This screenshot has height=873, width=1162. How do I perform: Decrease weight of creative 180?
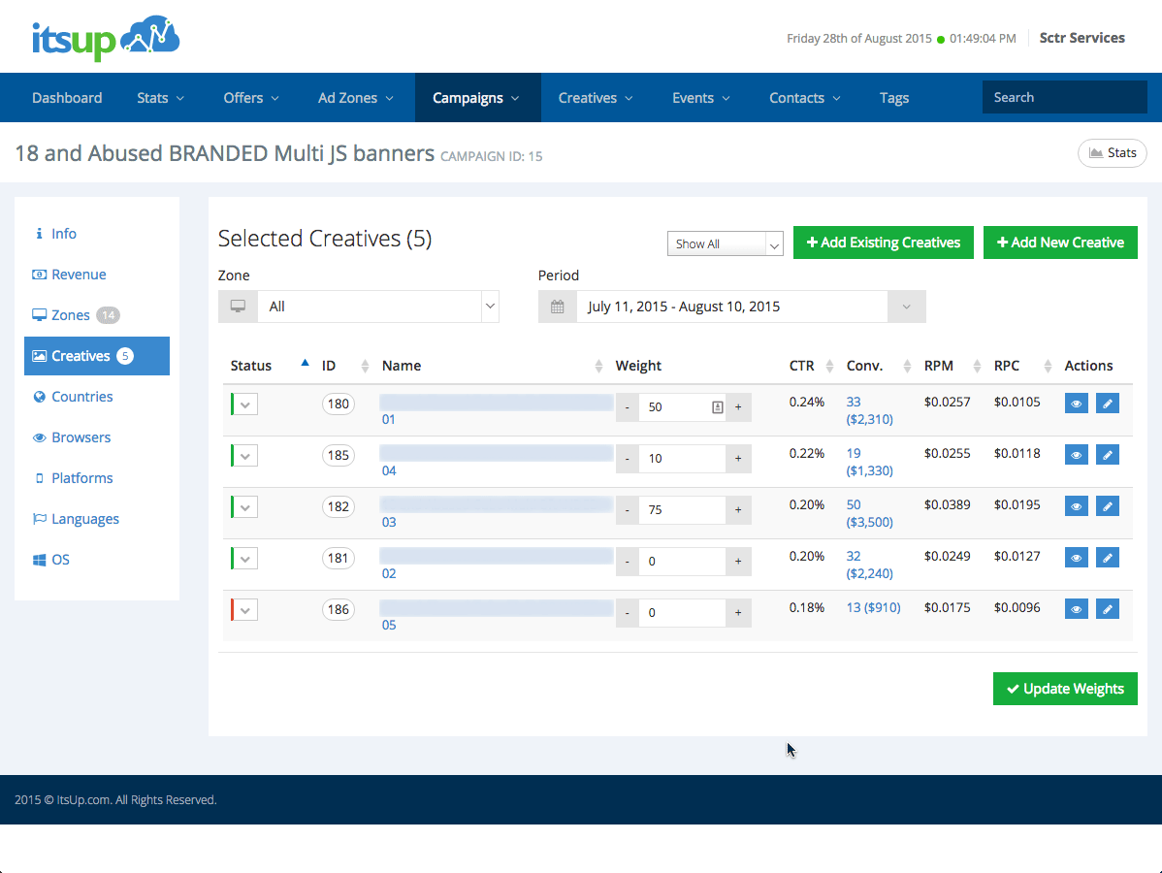pyautogui.click(x=627, y=406)
